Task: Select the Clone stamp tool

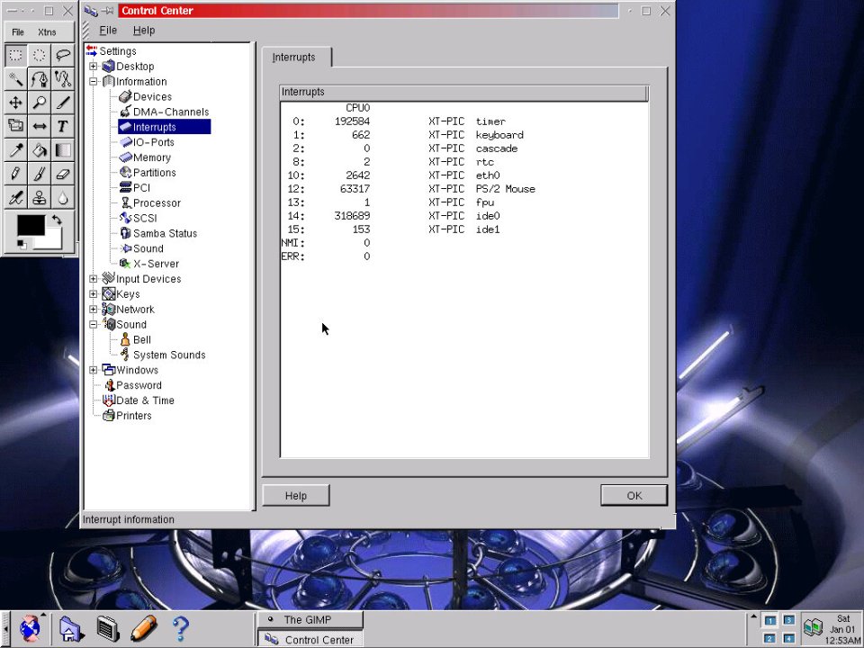Action: [39, 198]
